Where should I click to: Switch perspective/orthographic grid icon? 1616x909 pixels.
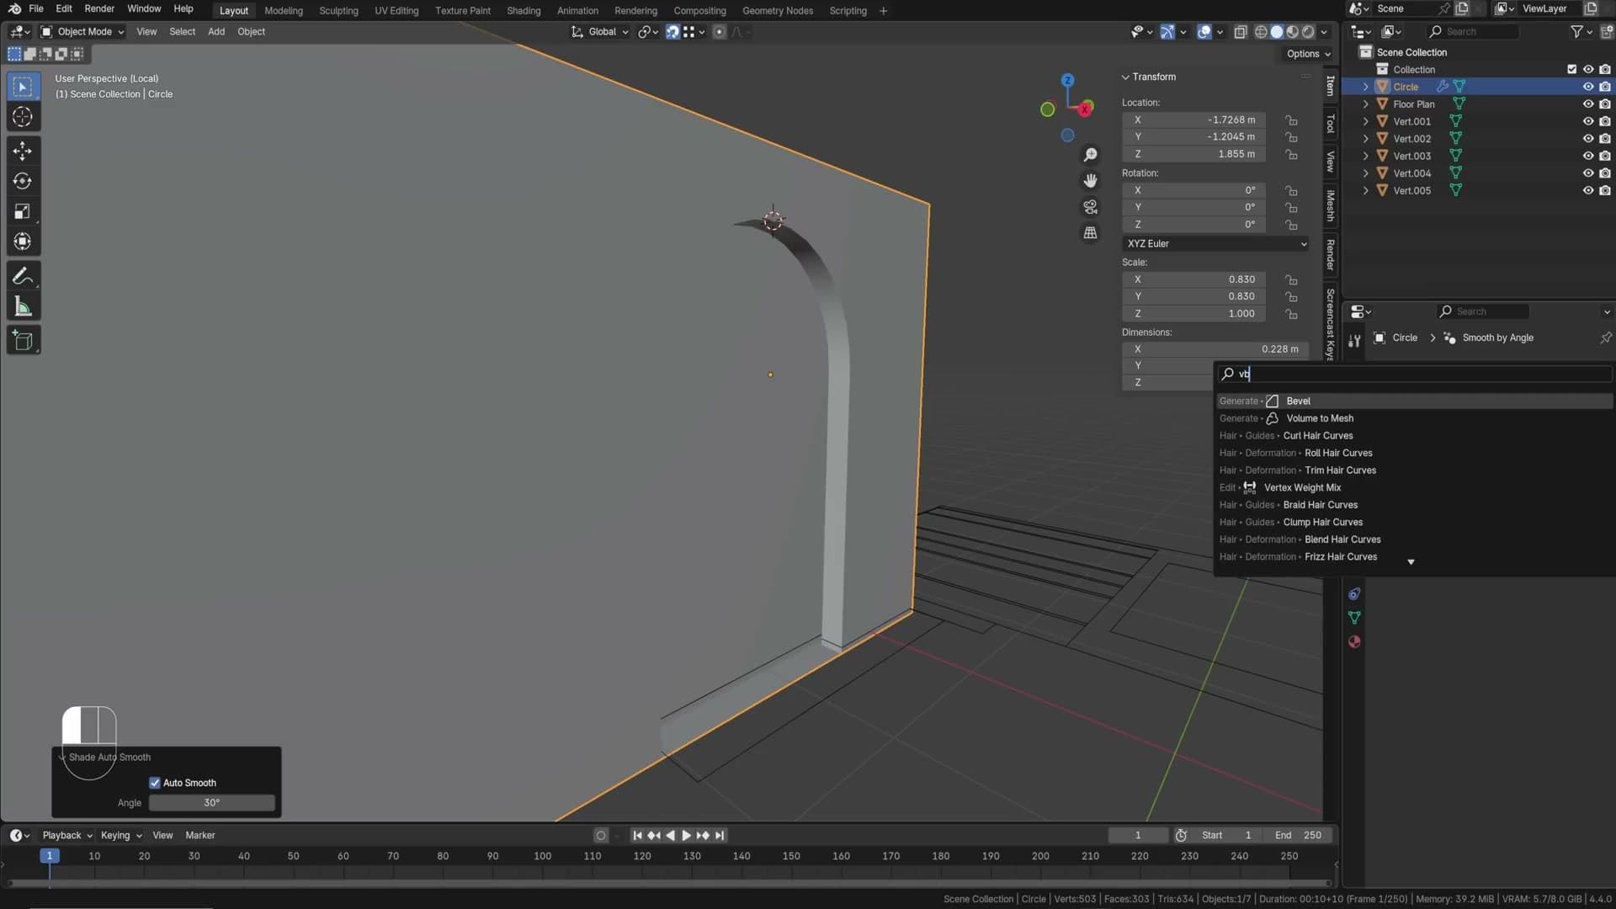[x=1090, y=233]
